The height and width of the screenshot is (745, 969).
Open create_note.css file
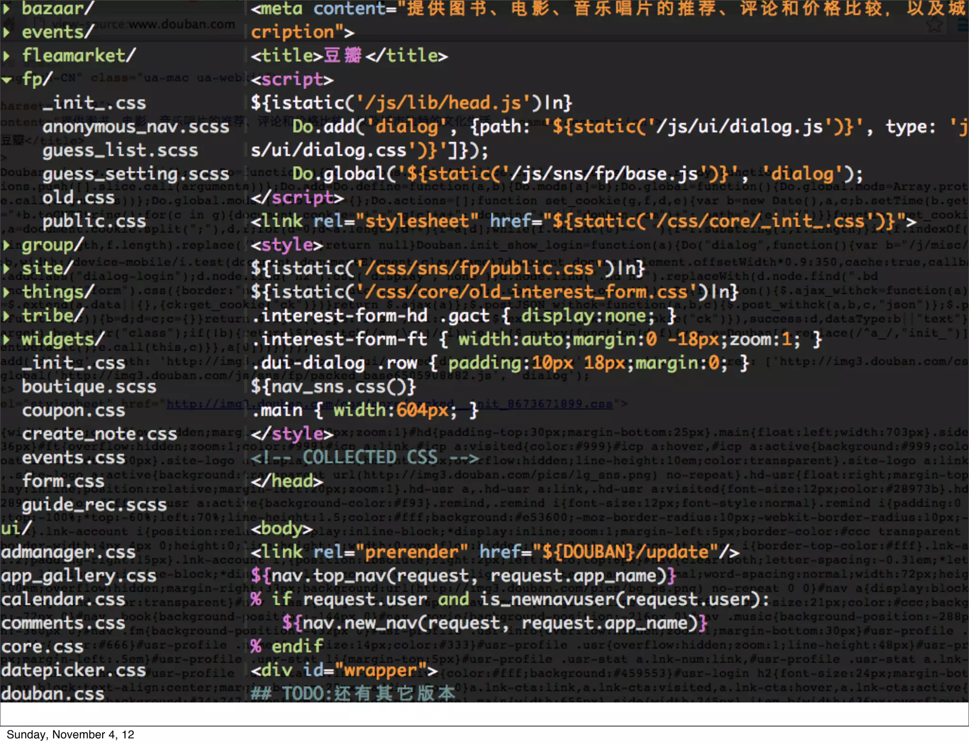pos(99,434)
